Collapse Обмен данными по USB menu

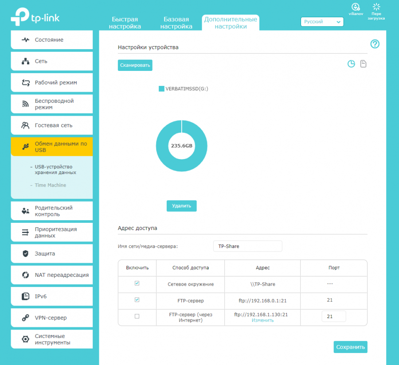52,147
